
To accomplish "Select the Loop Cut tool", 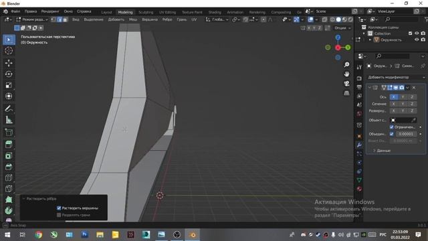I will [9, 177].
